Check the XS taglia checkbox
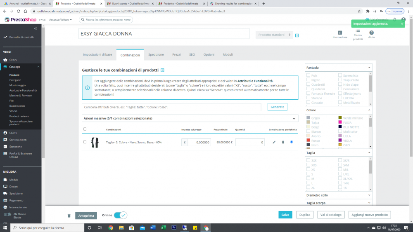The height and width of the screenshot is (232, 413). 308,169
